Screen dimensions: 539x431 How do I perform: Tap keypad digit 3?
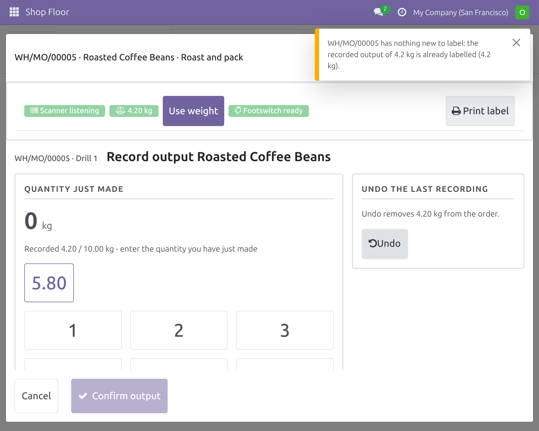click(x=285, y=330)
